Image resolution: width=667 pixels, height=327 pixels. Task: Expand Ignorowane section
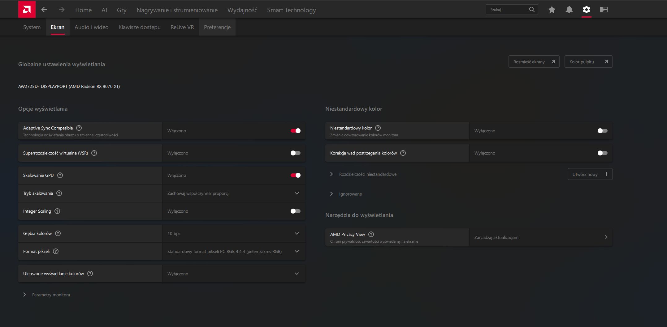coord(346,194)
